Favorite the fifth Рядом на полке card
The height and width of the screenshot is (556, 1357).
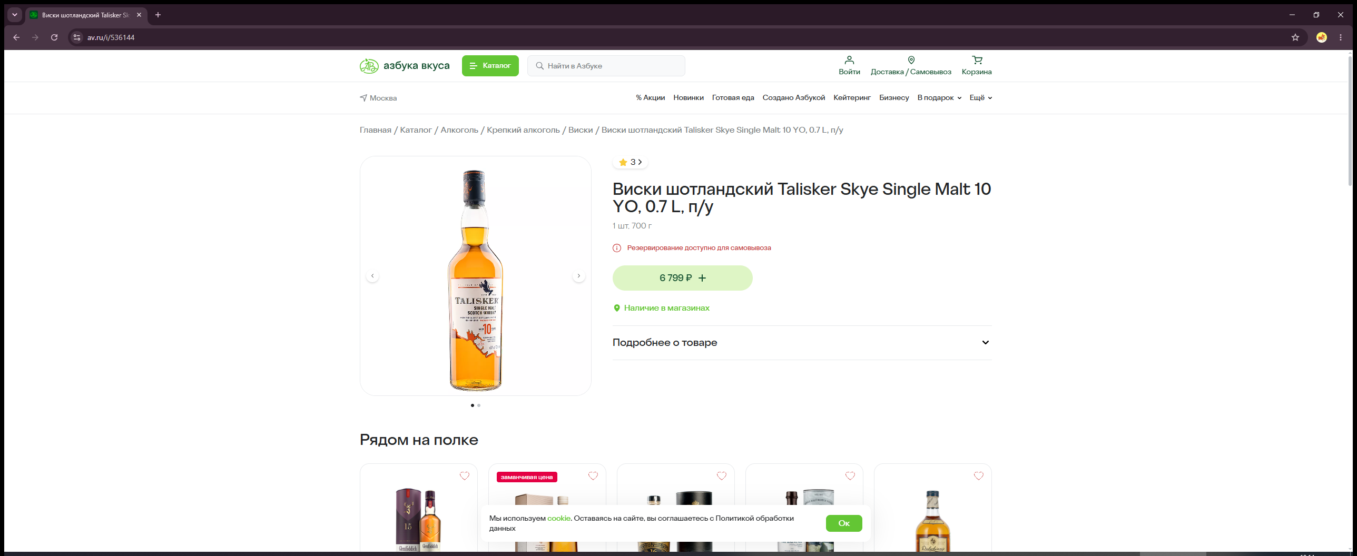[x=978, y=476]
